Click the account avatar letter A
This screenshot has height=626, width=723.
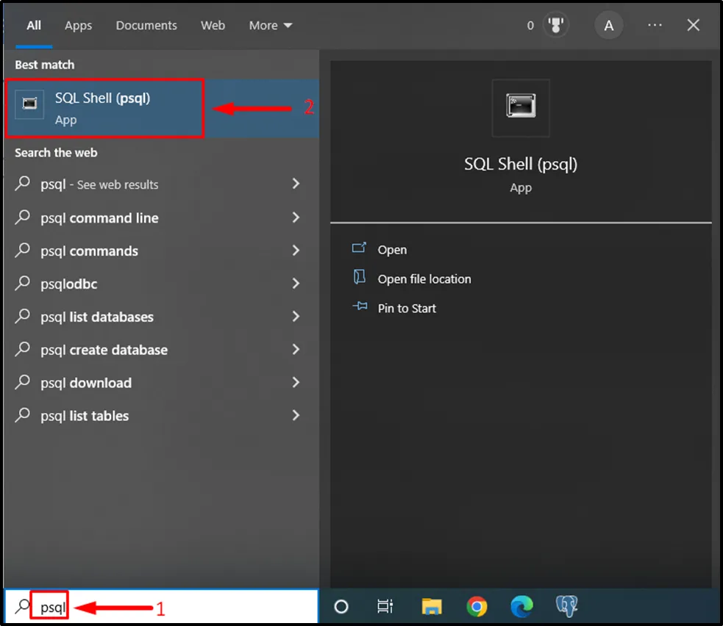point(608,26)
